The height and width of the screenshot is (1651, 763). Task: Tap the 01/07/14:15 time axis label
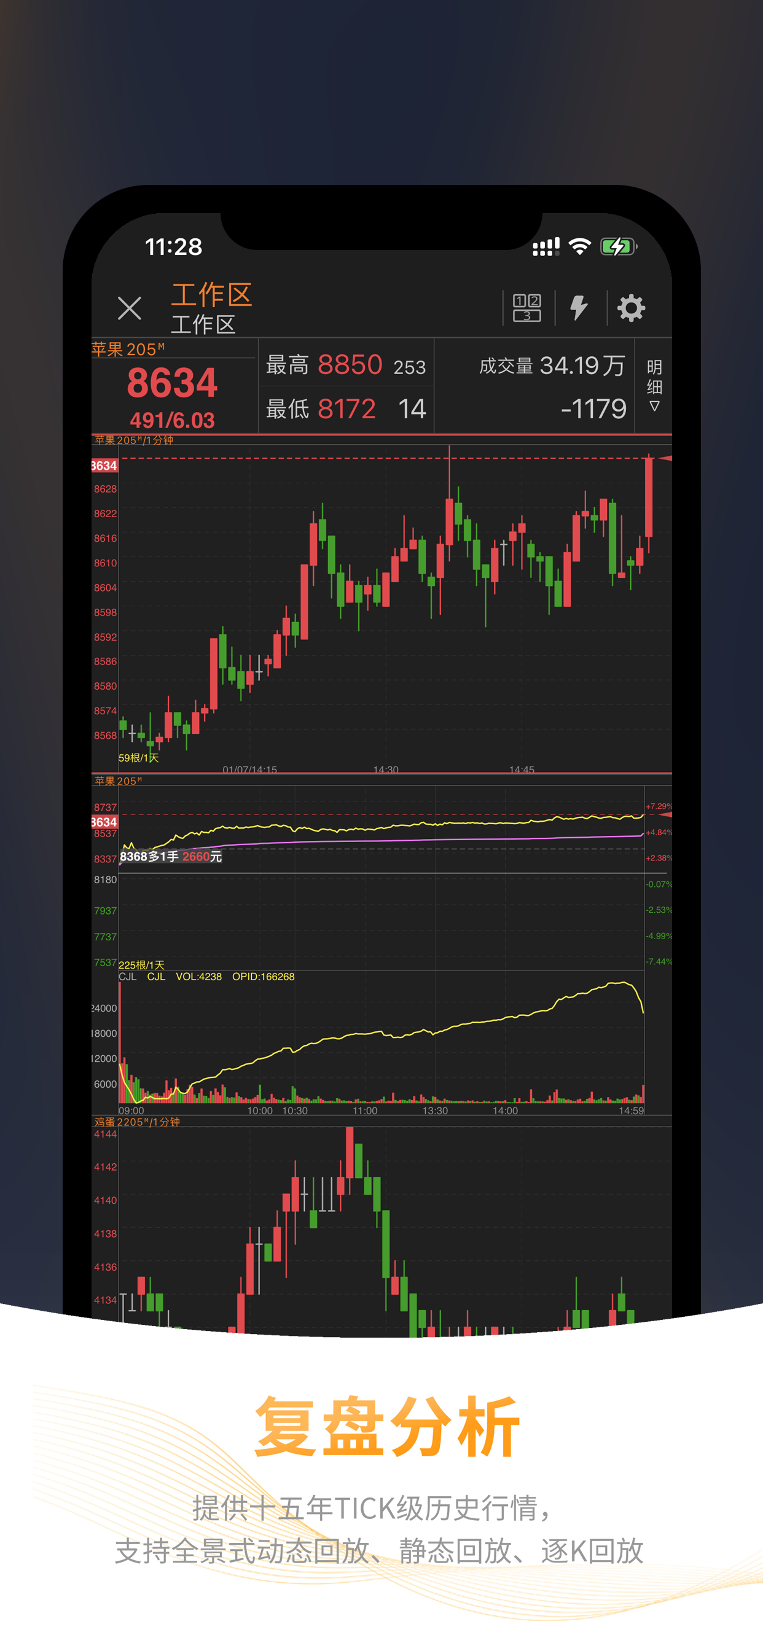[x=250, y=769]
